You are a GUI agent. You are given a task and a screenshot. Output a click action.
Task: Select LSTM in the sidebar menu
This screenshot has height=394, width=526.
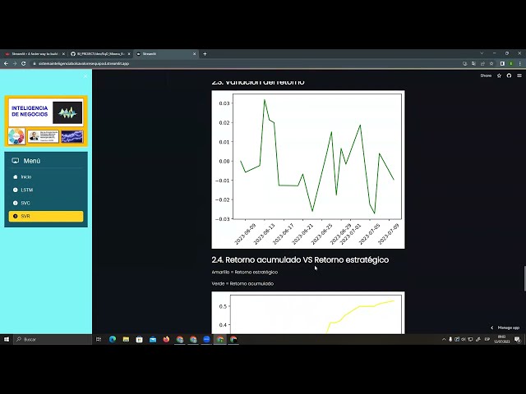coord(46,190)
